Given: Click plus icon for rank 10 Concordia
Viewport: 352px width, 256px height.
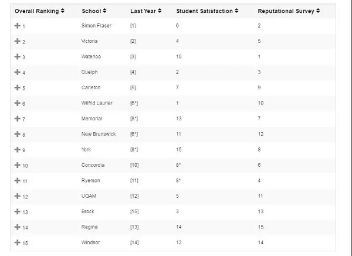Looking at the screenshot, I should tap(17, 165).
